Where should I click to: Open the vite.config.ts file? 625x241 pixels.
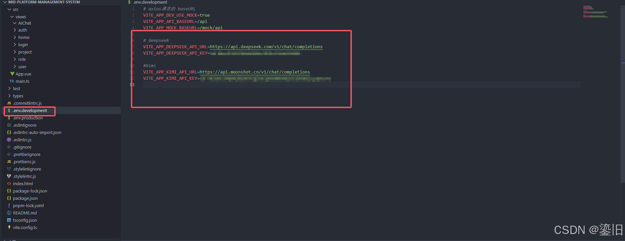(x=25, y=227)
